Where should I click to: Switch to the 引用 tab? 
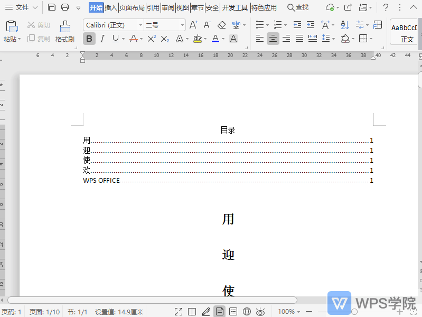pos(153,7)
